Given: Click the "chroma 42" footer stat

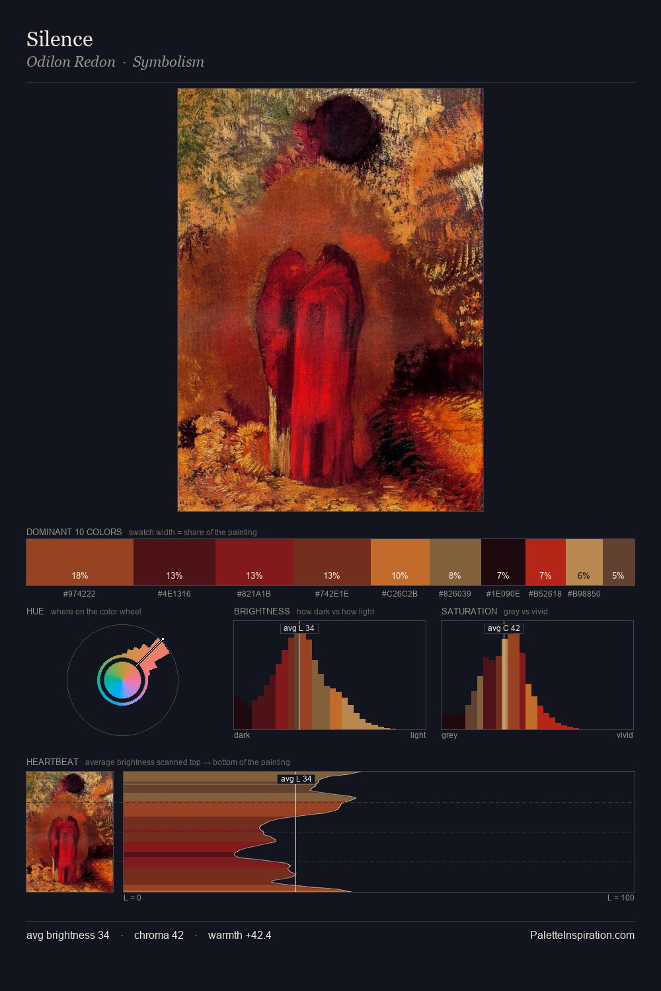Looking at the screenshot, I should (159, 936).
